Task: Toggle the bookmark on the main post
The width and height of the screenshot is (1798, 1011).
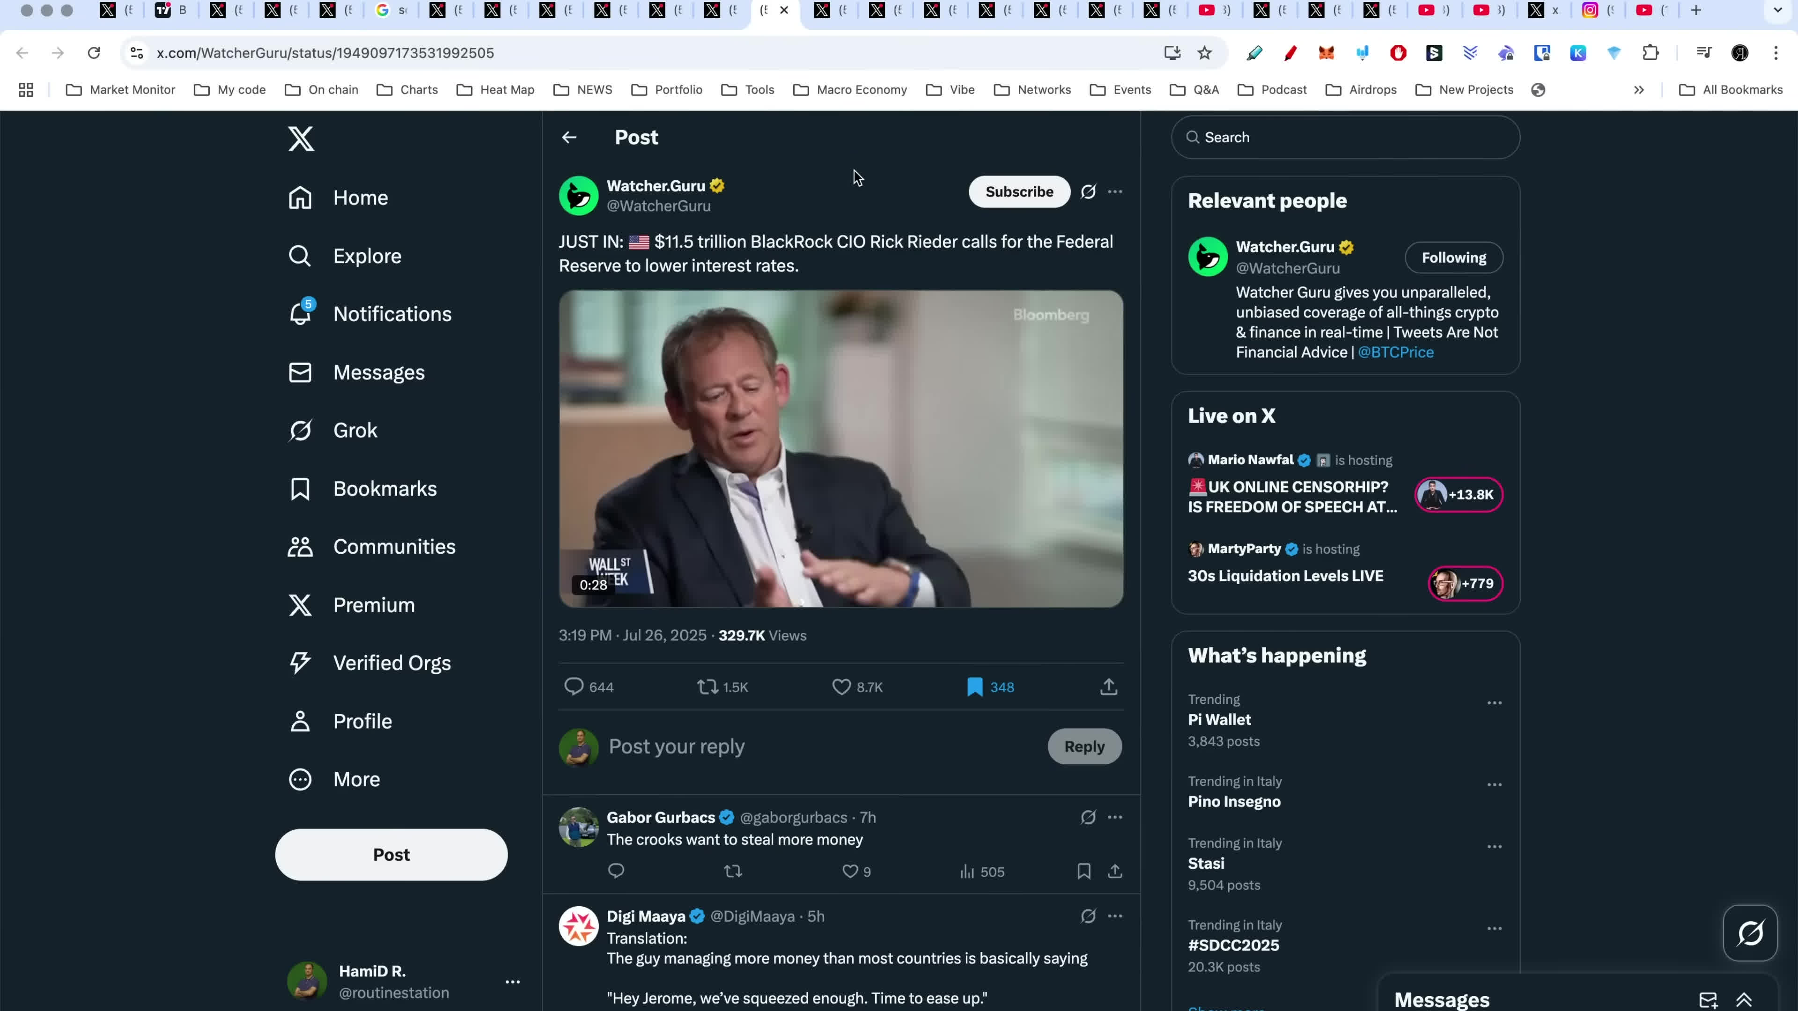Action: click(974, 687)
